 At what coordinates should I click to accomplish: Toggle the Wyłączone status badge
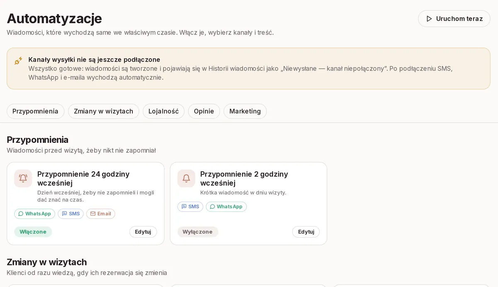point(198,232)
